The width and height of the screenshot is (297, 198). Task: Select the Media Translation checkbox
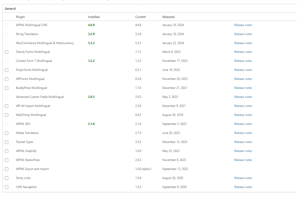pyautogui.click(x=7, y=133)
